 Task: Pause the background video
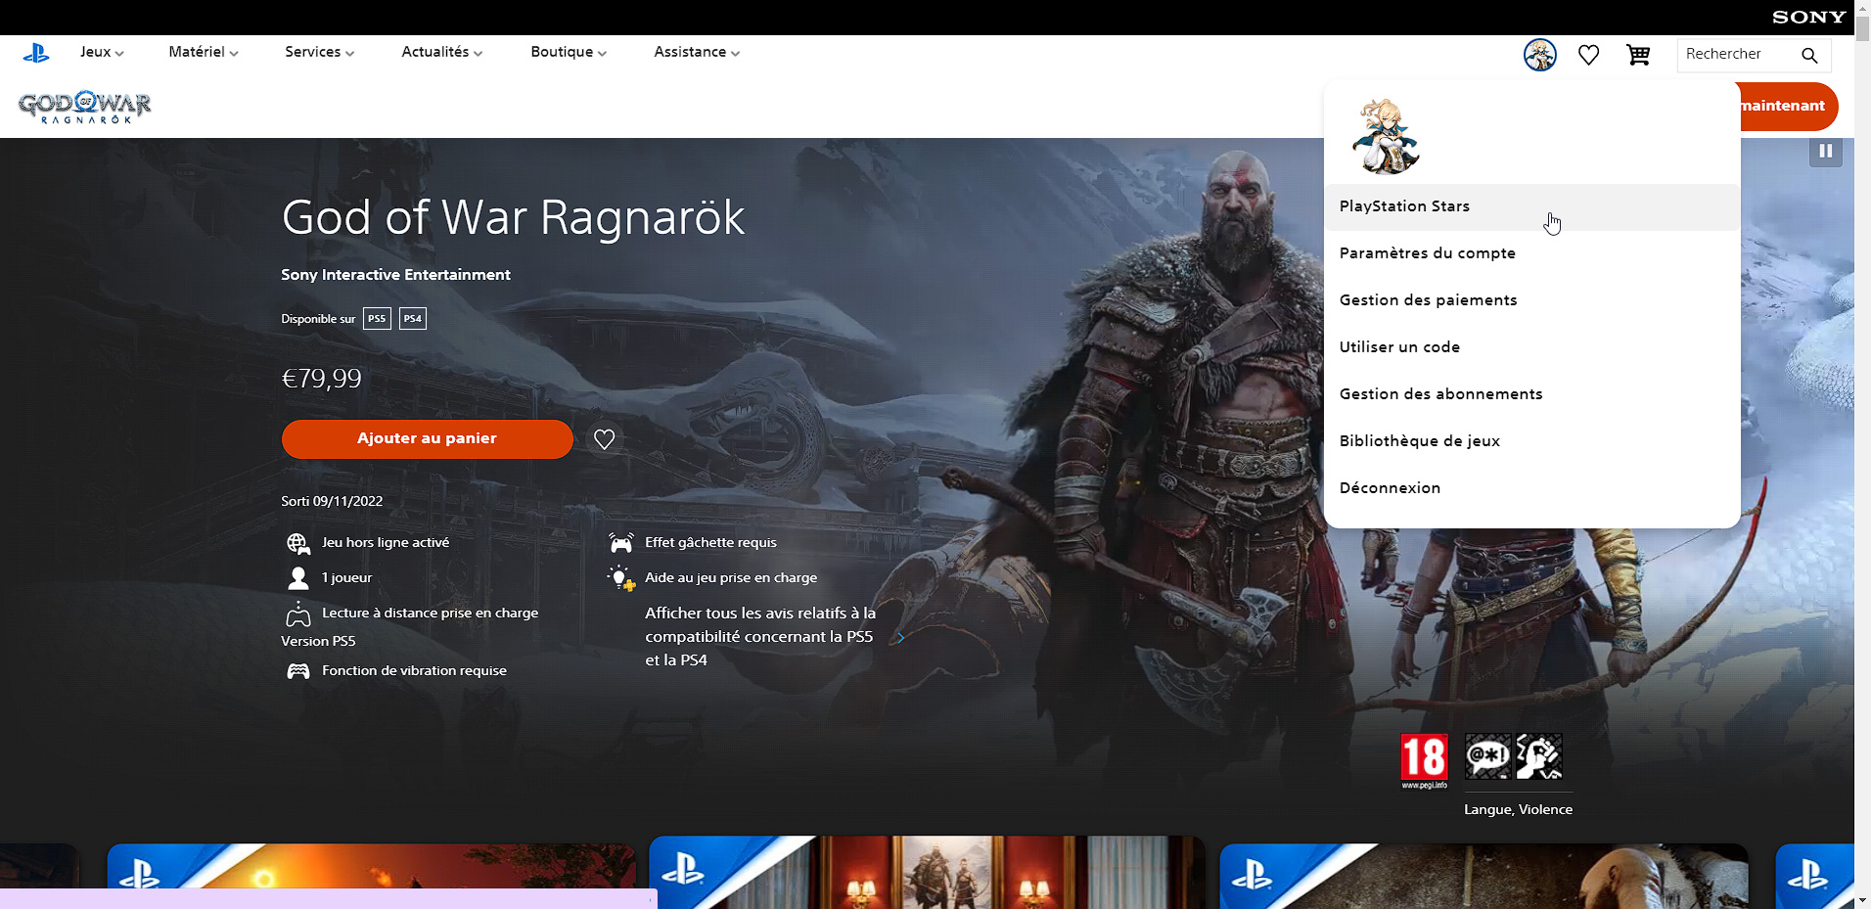pos(1824,151)
